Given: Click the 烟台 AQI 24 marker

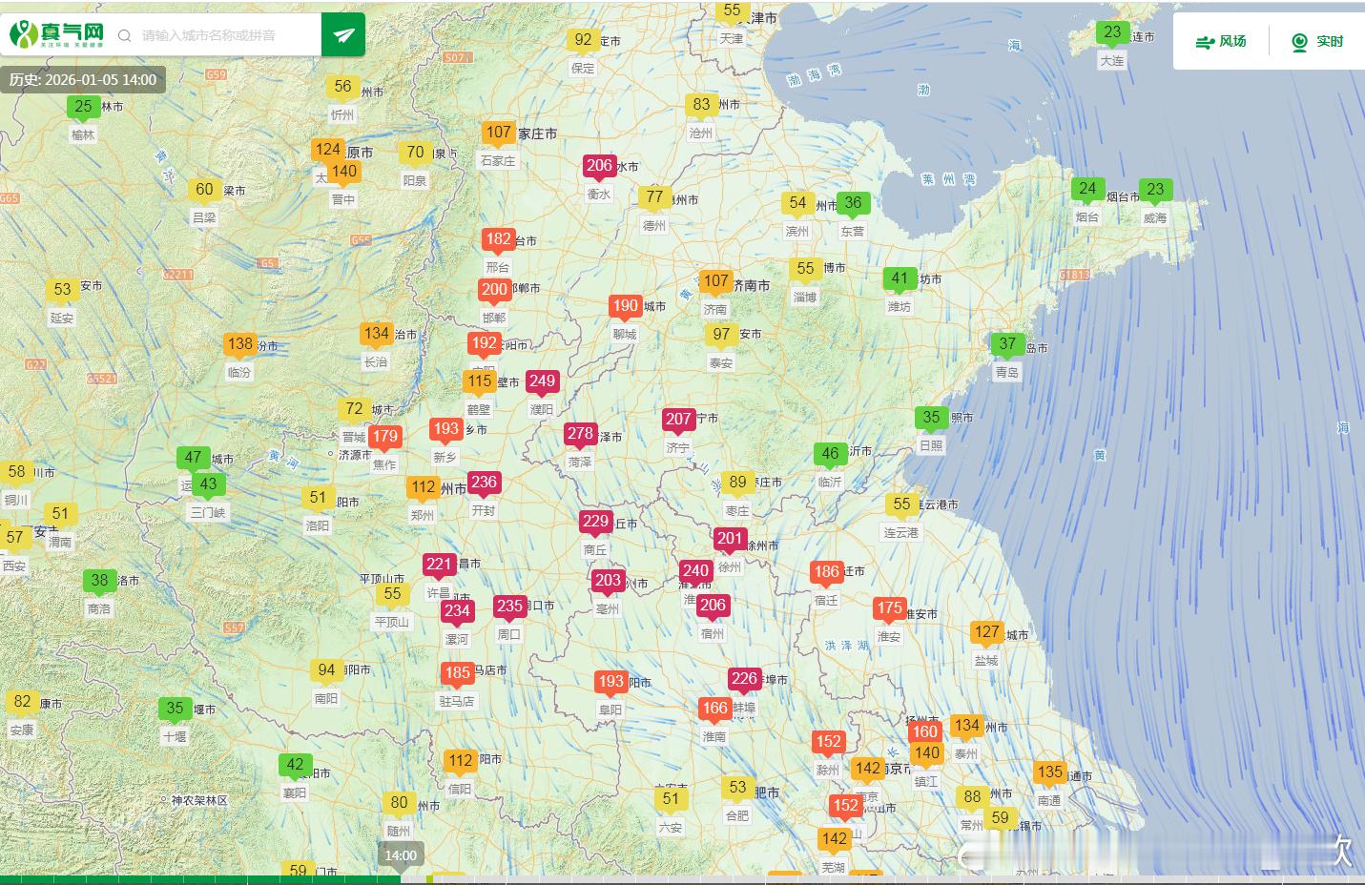Looking at the screenshot, I should (1087, 190).
